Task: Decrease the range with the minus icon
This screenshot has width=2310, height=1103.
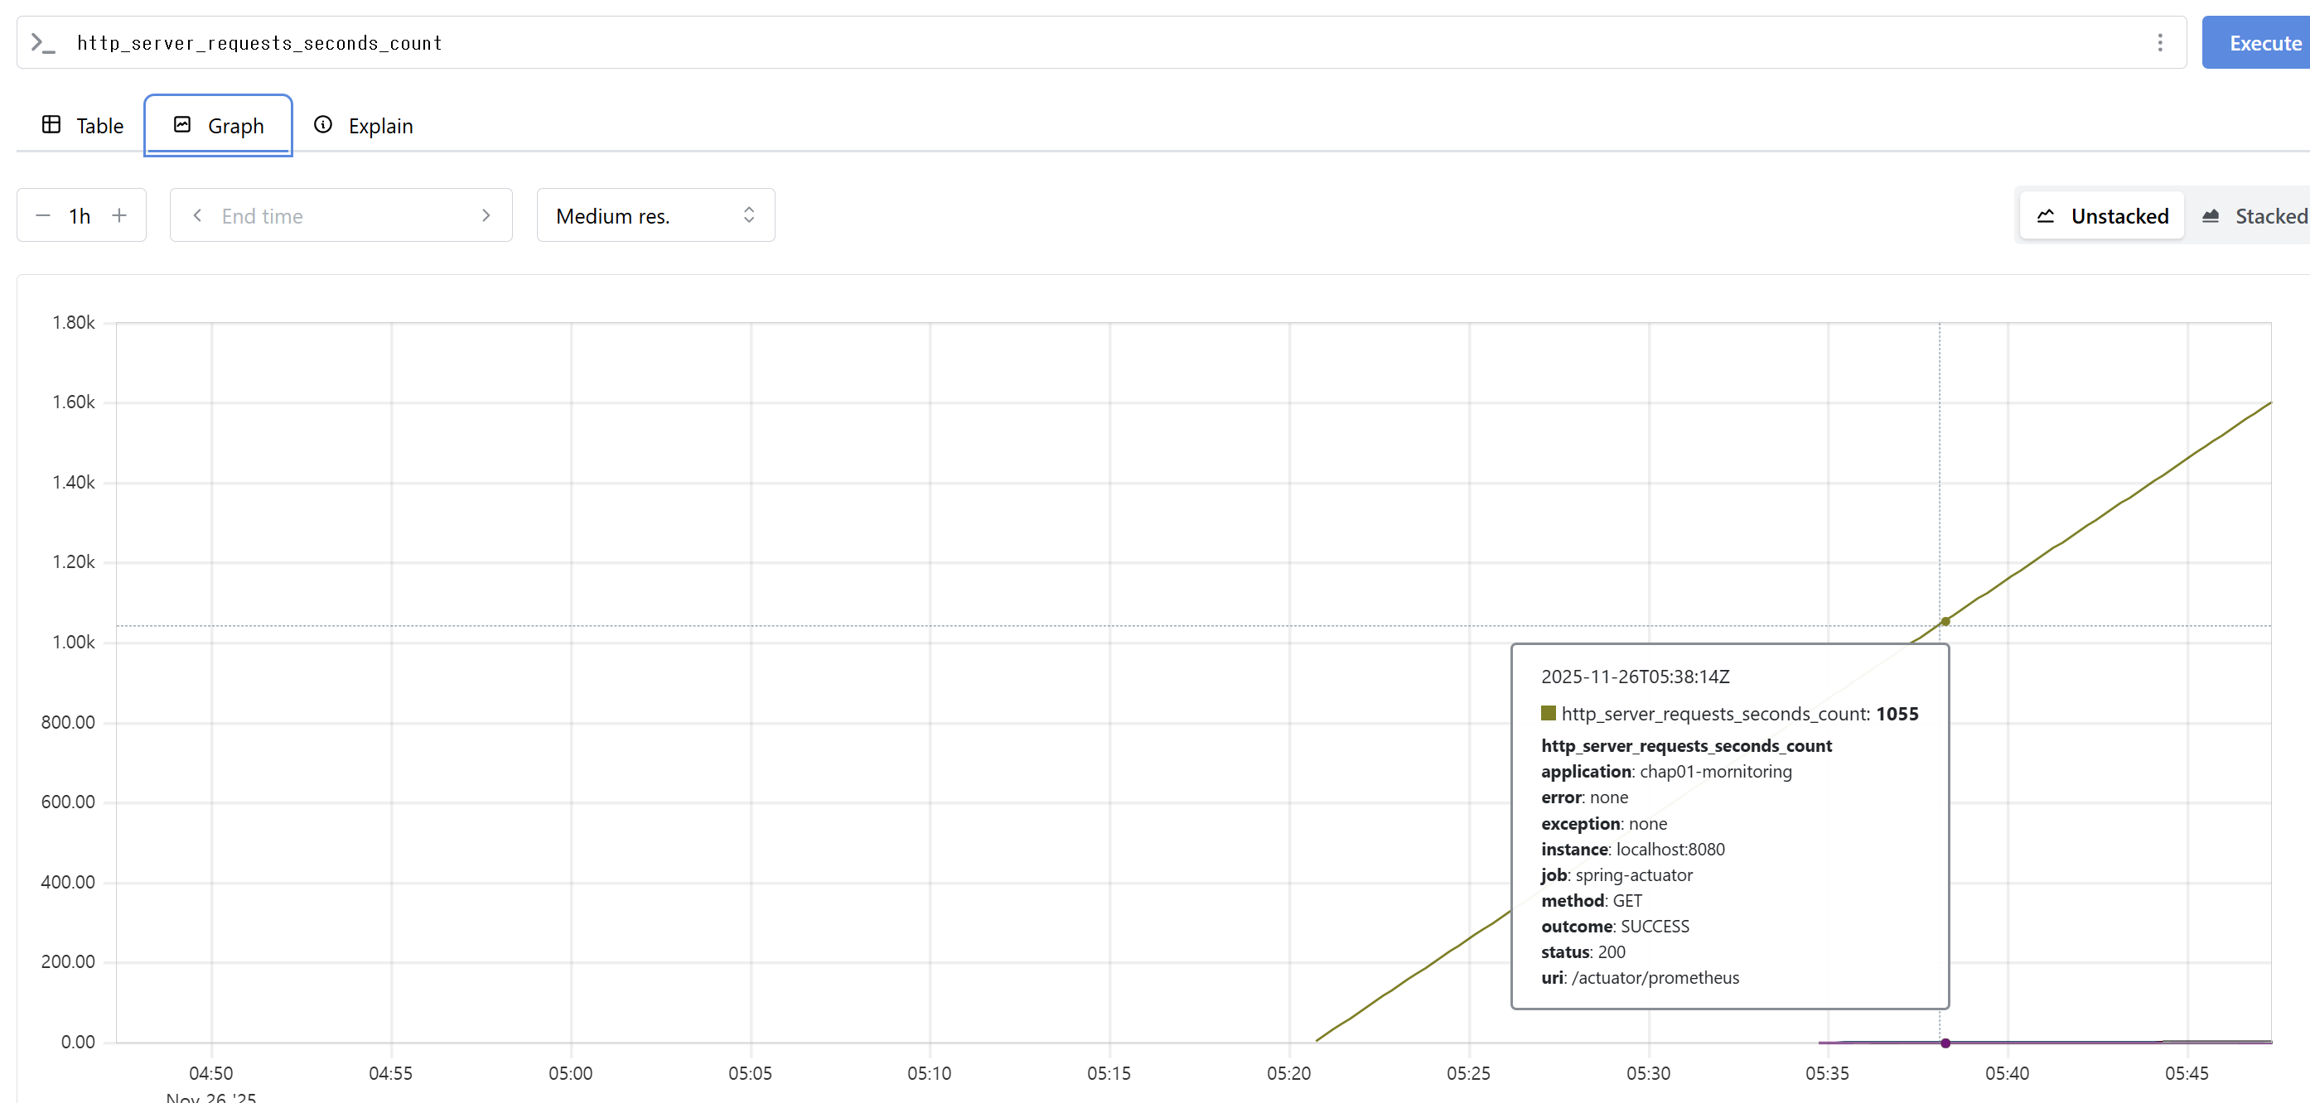Action: point(42,215)
